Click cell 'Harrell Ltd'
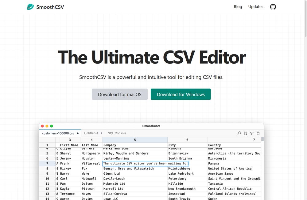The width and height of the screenshot is (307, 200). point(135,189)
